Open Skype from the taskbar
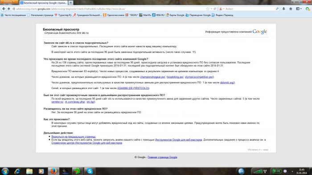 click(x=90, y=171)
